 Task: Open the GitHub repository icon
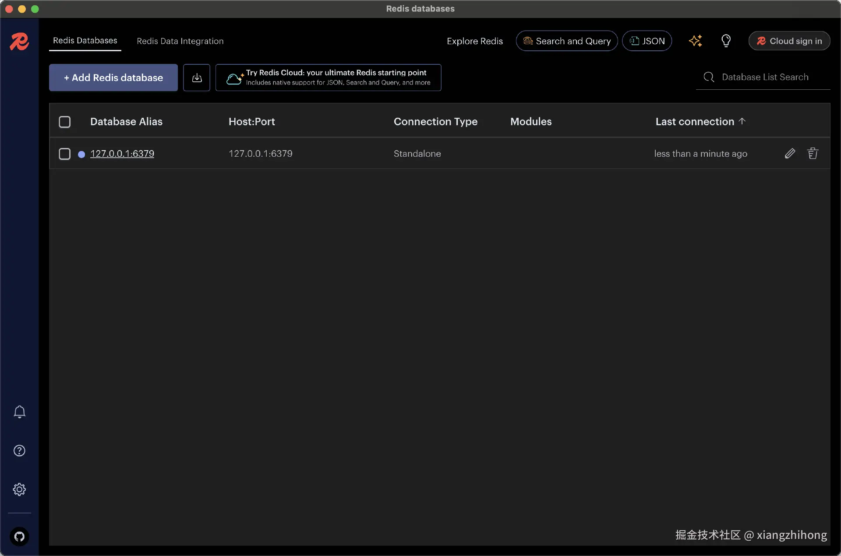19,536
